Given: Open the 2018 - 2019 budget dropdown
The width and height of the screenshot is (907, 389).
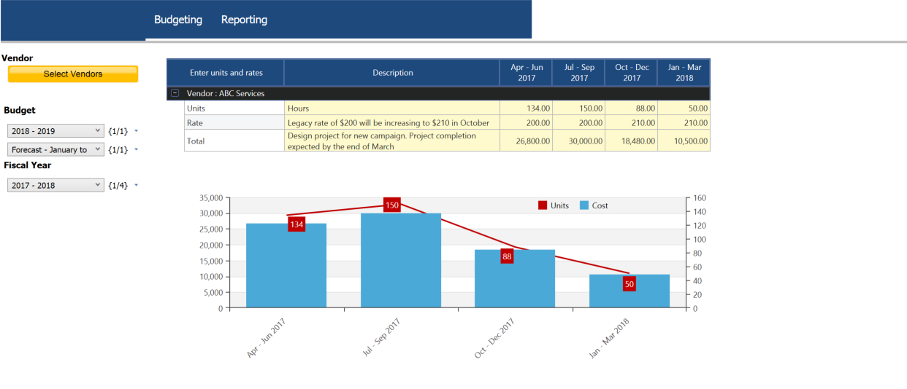Looking at the screenshot, I should click(x=56, y=131).
